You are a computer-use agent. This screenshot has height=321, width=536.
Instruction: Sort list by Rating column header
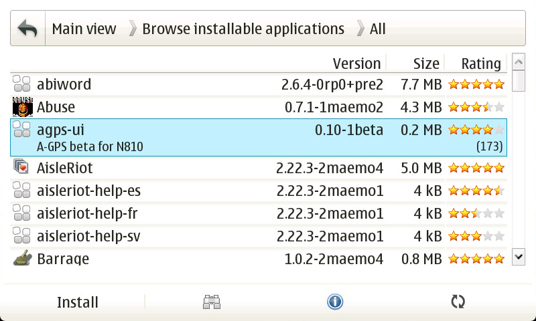click(x=480, y=64)
